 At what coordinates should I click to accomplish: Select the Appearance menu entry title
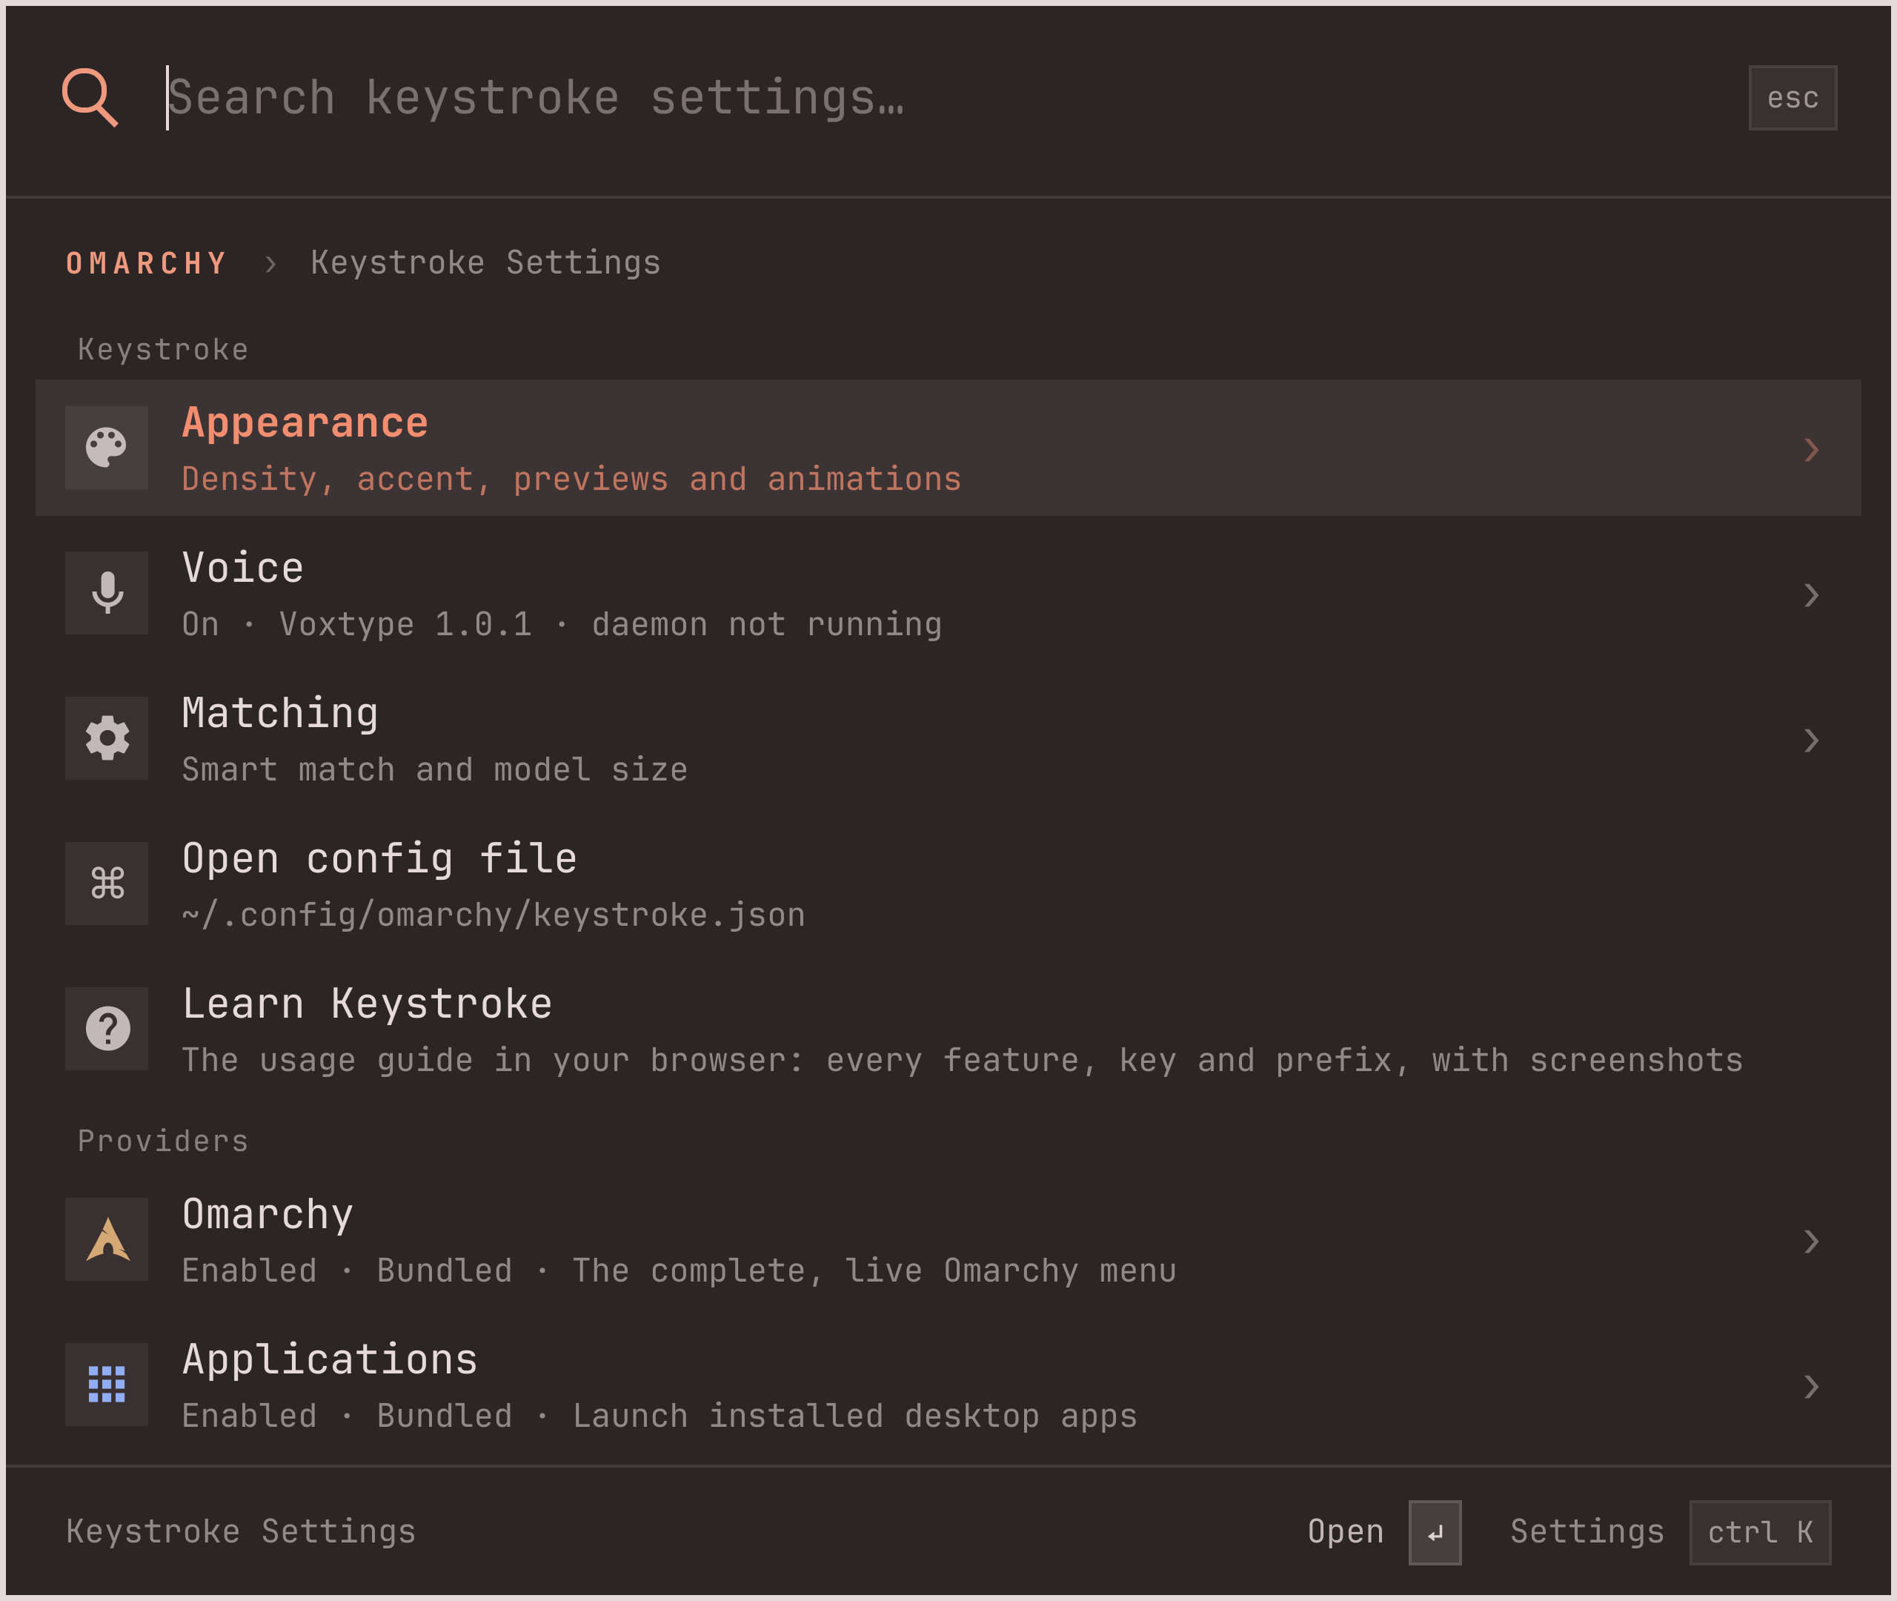pyautogui.click(x=305, y=423)
